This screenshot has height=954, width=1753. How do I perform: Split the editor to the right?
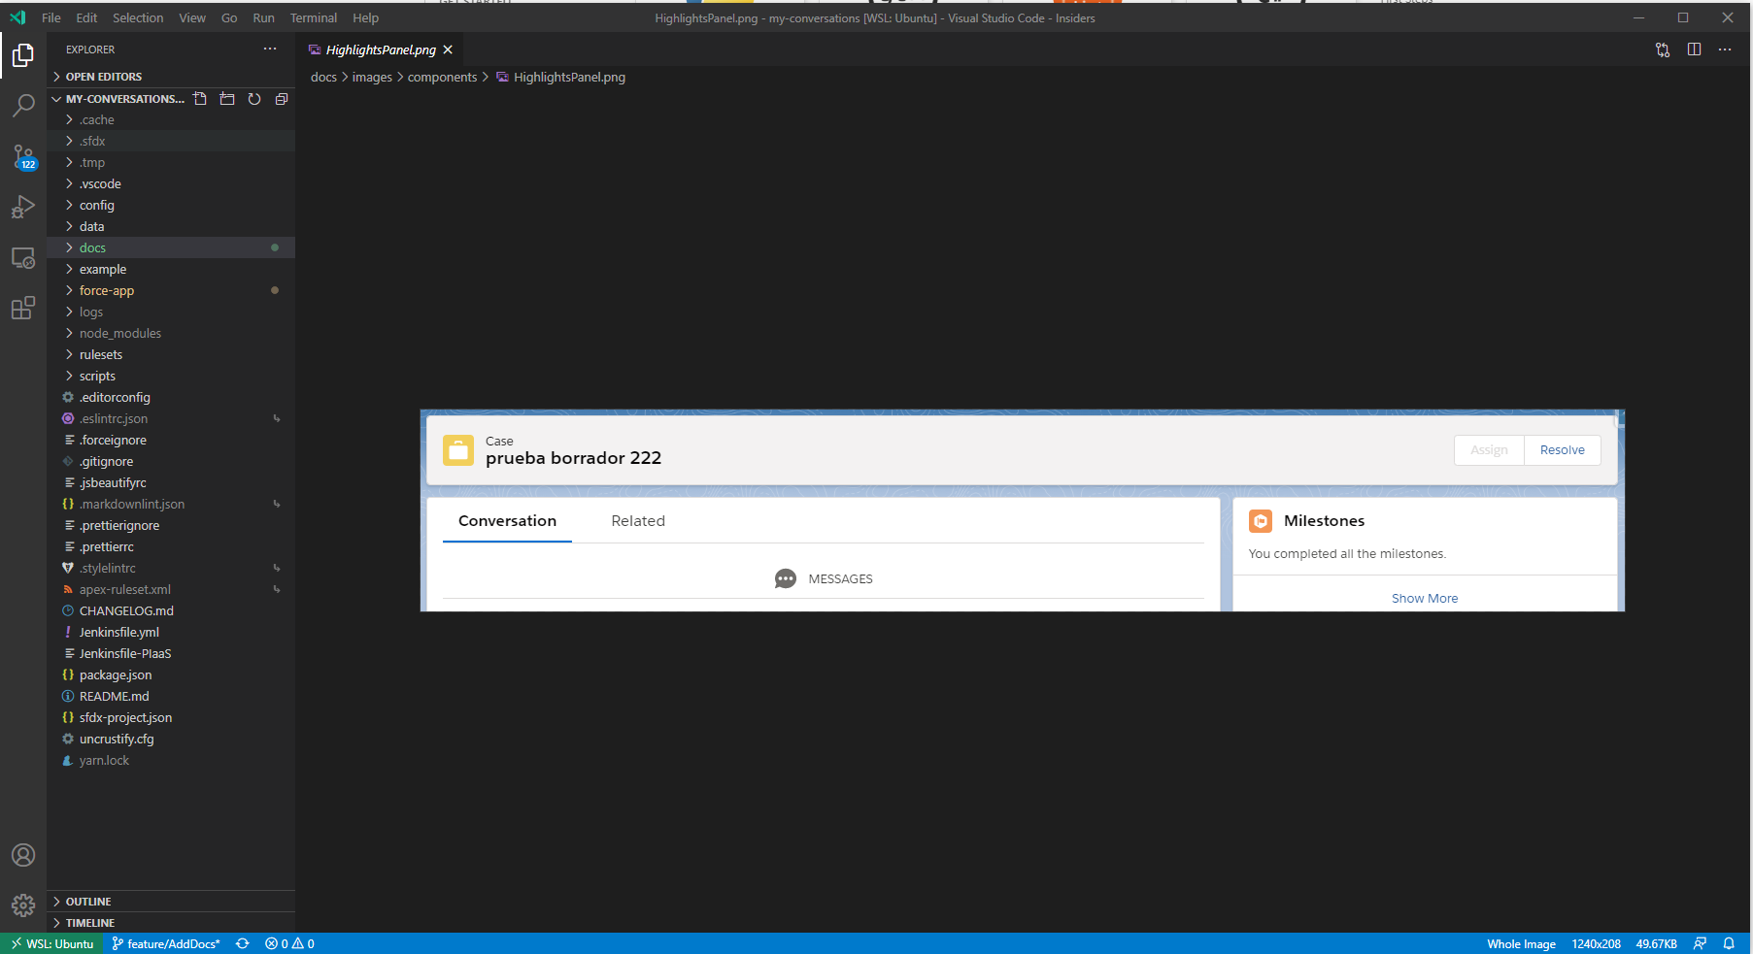click(x=1695, y=49)
